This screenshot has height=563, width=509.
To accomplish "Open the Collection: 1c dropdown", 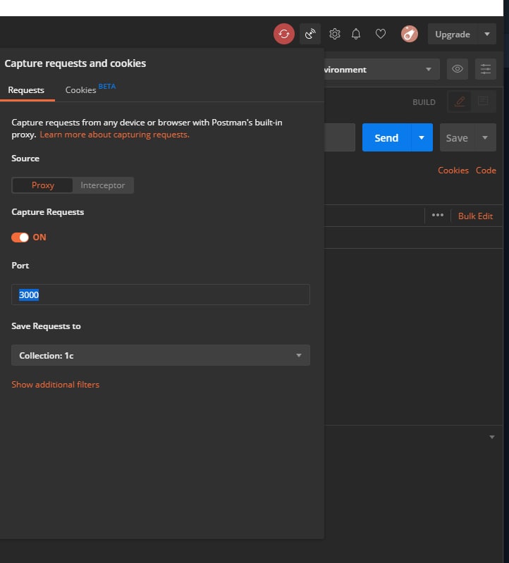I will click(x=161, y=355).
